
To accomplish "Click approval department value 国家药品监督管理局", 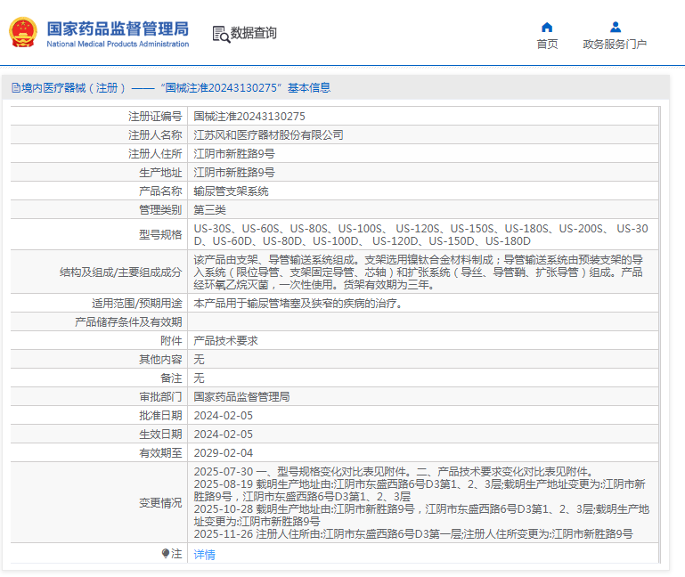I will (x=241, y=397).
